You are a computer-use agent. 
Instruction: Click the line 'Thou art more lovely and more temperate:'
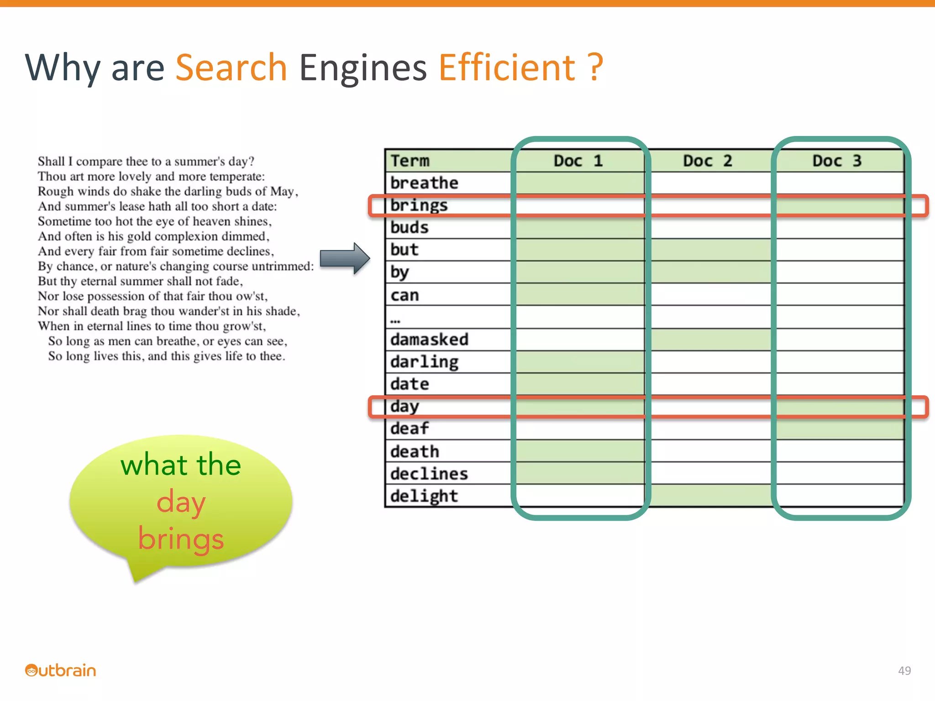[151, 177]
